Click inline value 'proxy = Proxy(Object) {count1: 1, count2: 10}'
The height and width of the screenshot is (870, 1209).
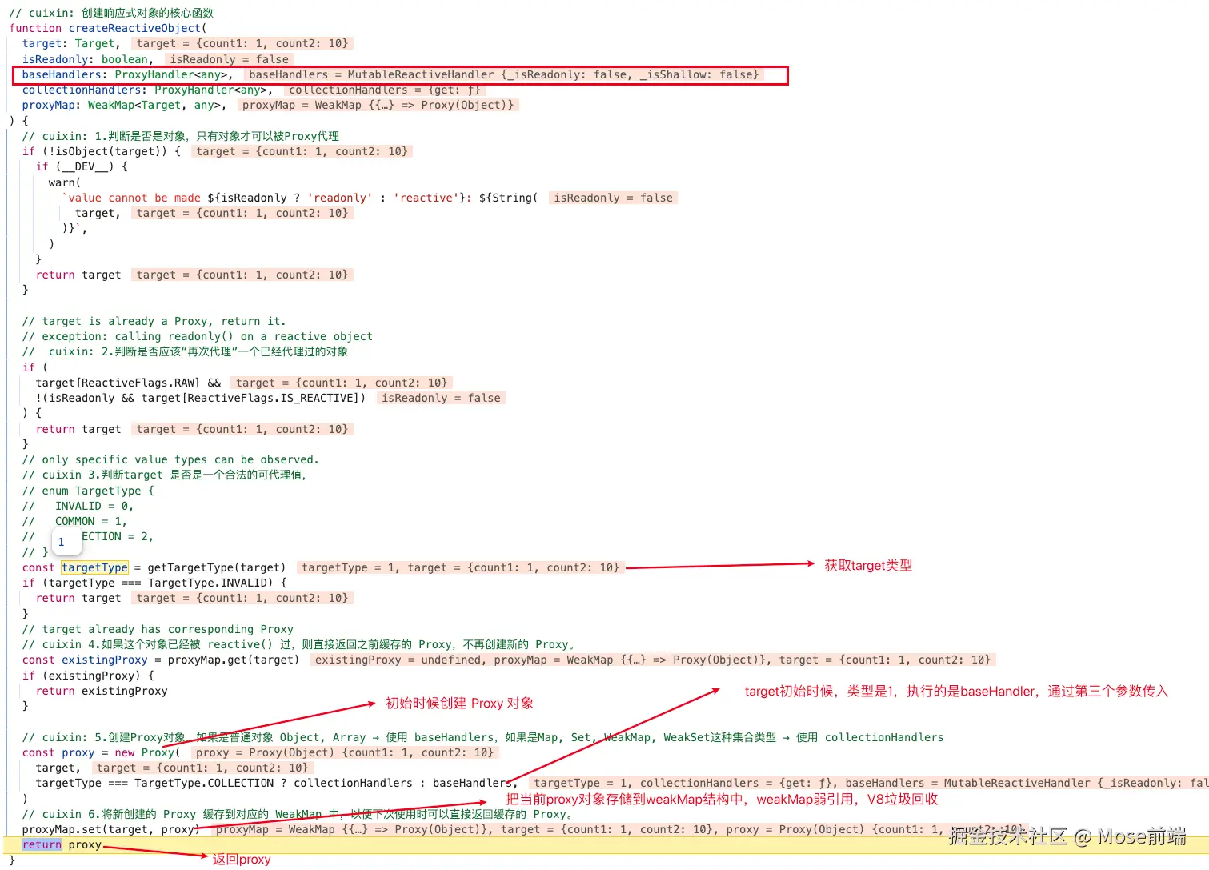[x=345, y=752]
